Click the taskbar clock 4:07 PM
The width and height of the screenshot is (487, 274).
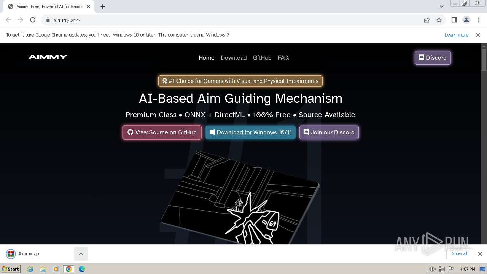pos(467,269)
